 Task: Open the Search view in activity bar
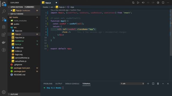(4, 11)
